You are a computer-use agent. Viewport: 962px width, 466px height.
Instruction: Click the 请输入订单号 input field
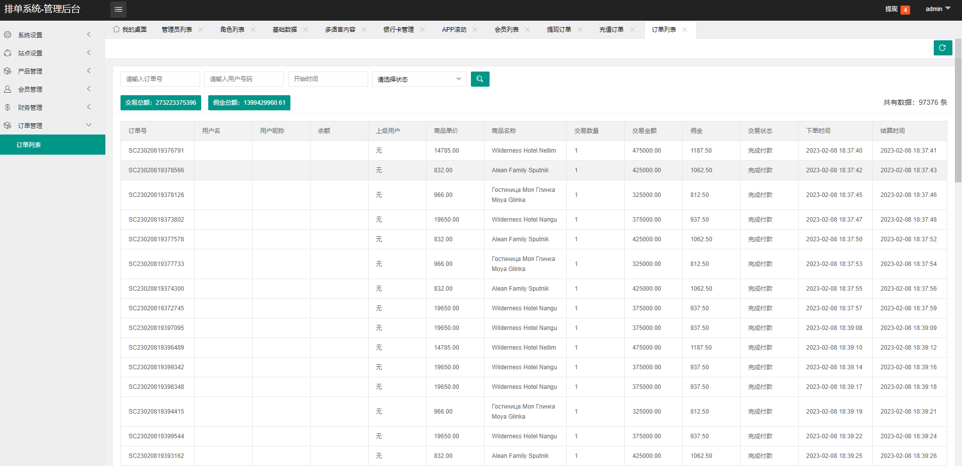pyautogui.click(x=160, y=79)
